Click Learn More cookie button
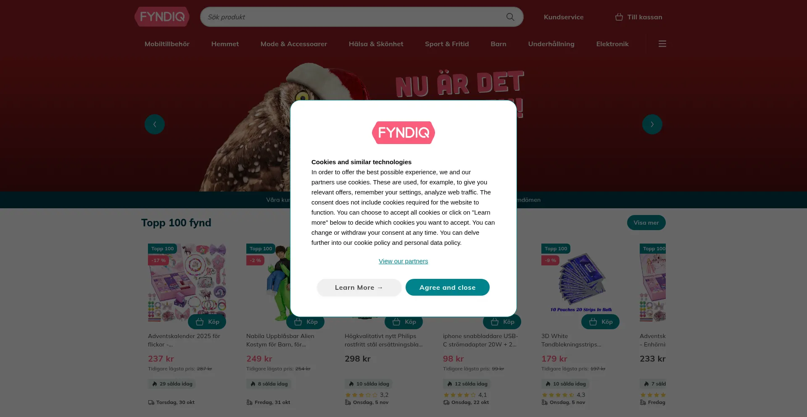 point(359,287)
